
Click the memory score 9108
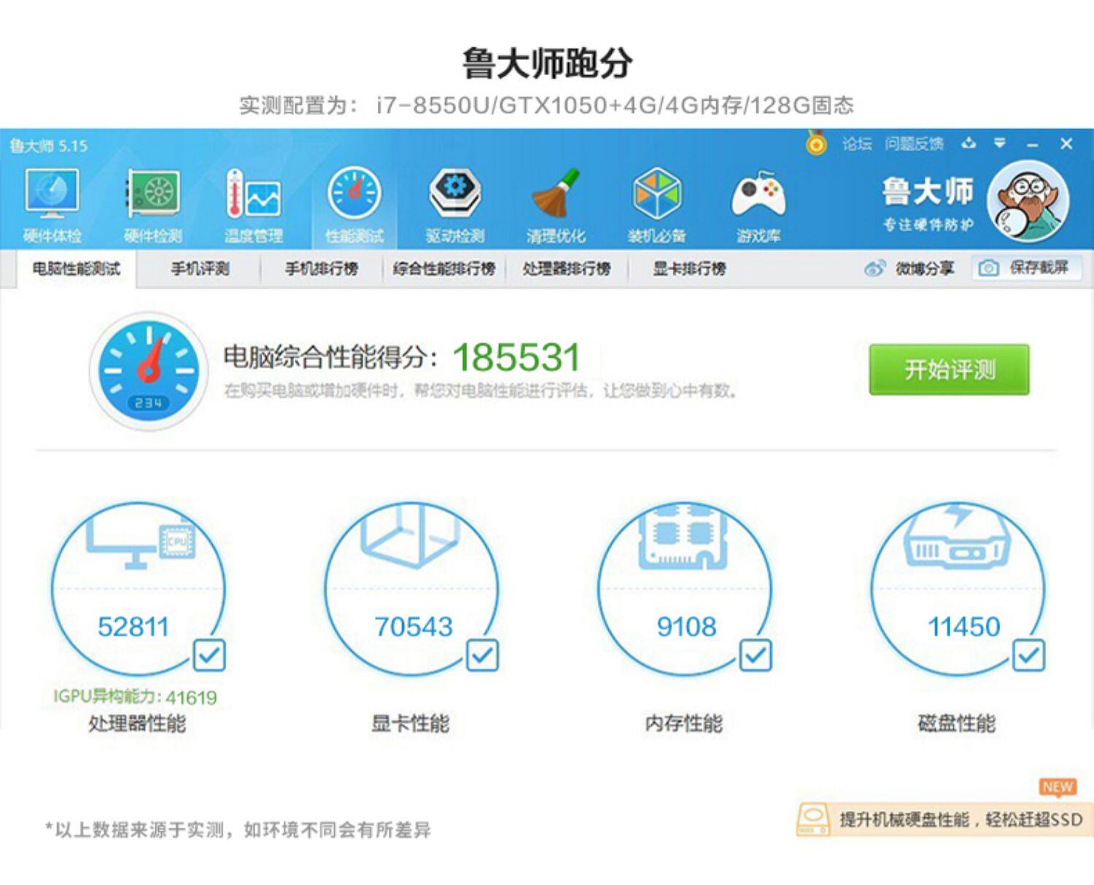click(x=686, y=626)
